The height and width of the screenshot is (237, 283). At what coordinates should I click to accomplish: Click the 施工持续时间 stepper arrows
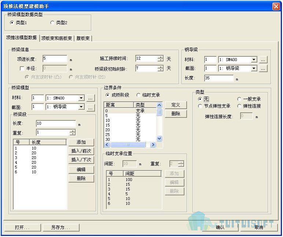click(x=160, y=59)
